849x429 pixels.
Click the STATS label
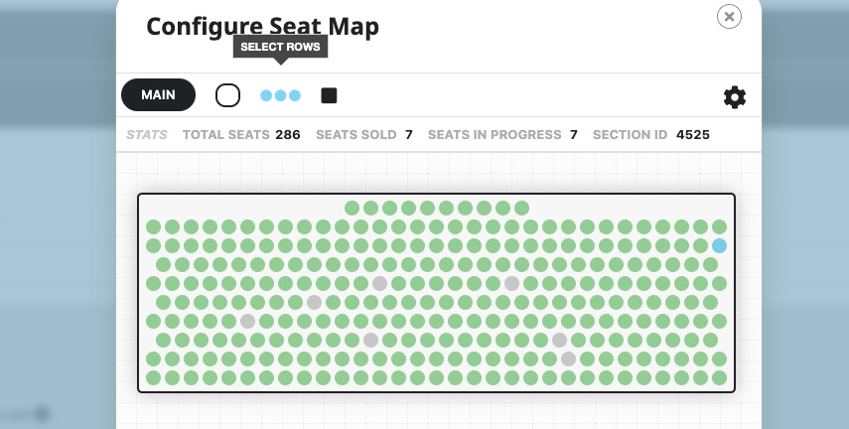coord(147,135)
